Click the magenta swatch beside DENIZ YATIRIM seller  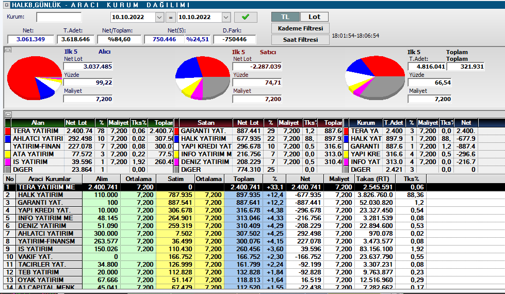click(x=176, y=162)
